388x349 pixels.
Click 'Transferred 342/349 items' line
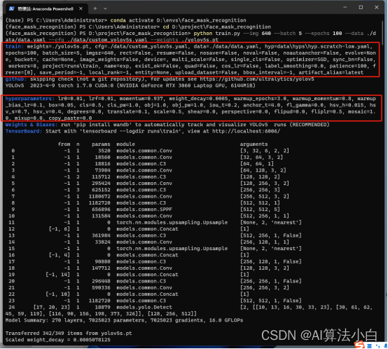[x=69, y=334]
